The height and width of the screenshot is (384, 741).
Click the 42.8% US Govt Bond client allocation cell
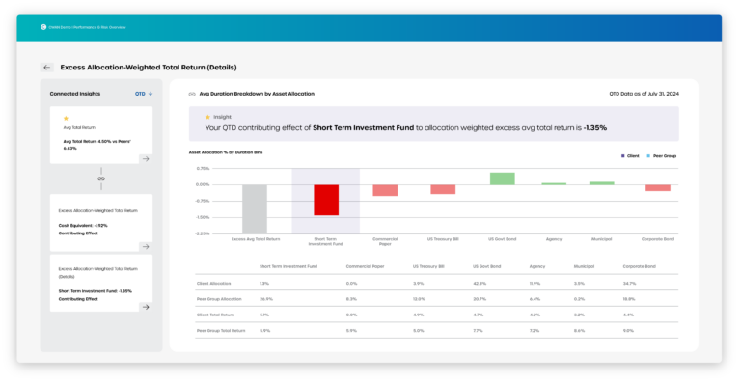click(480, 284)
